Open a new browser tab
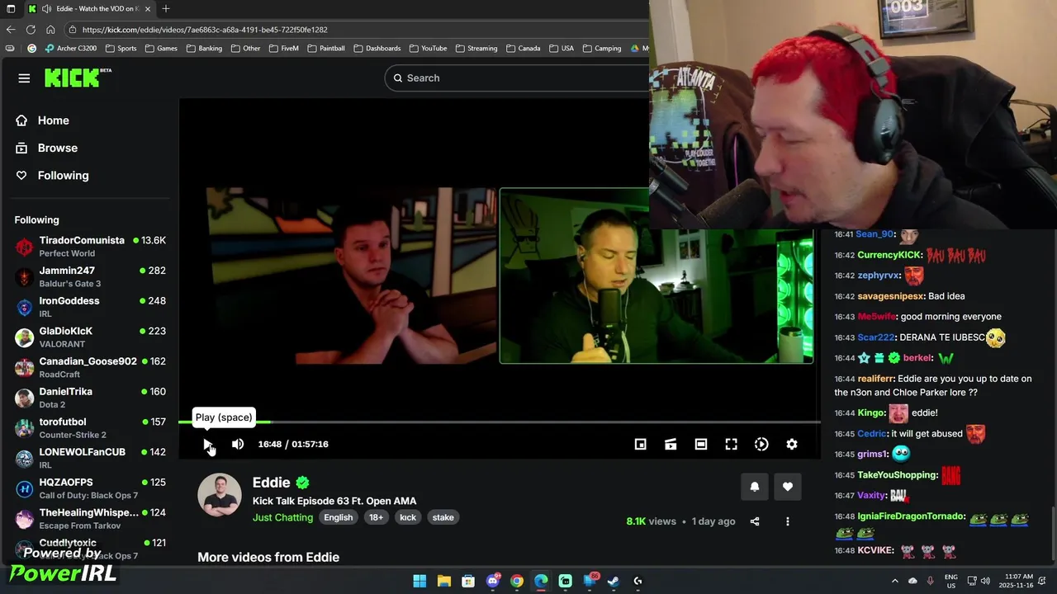The width and height of the screenshot is (1057, 594). (166, 8)
